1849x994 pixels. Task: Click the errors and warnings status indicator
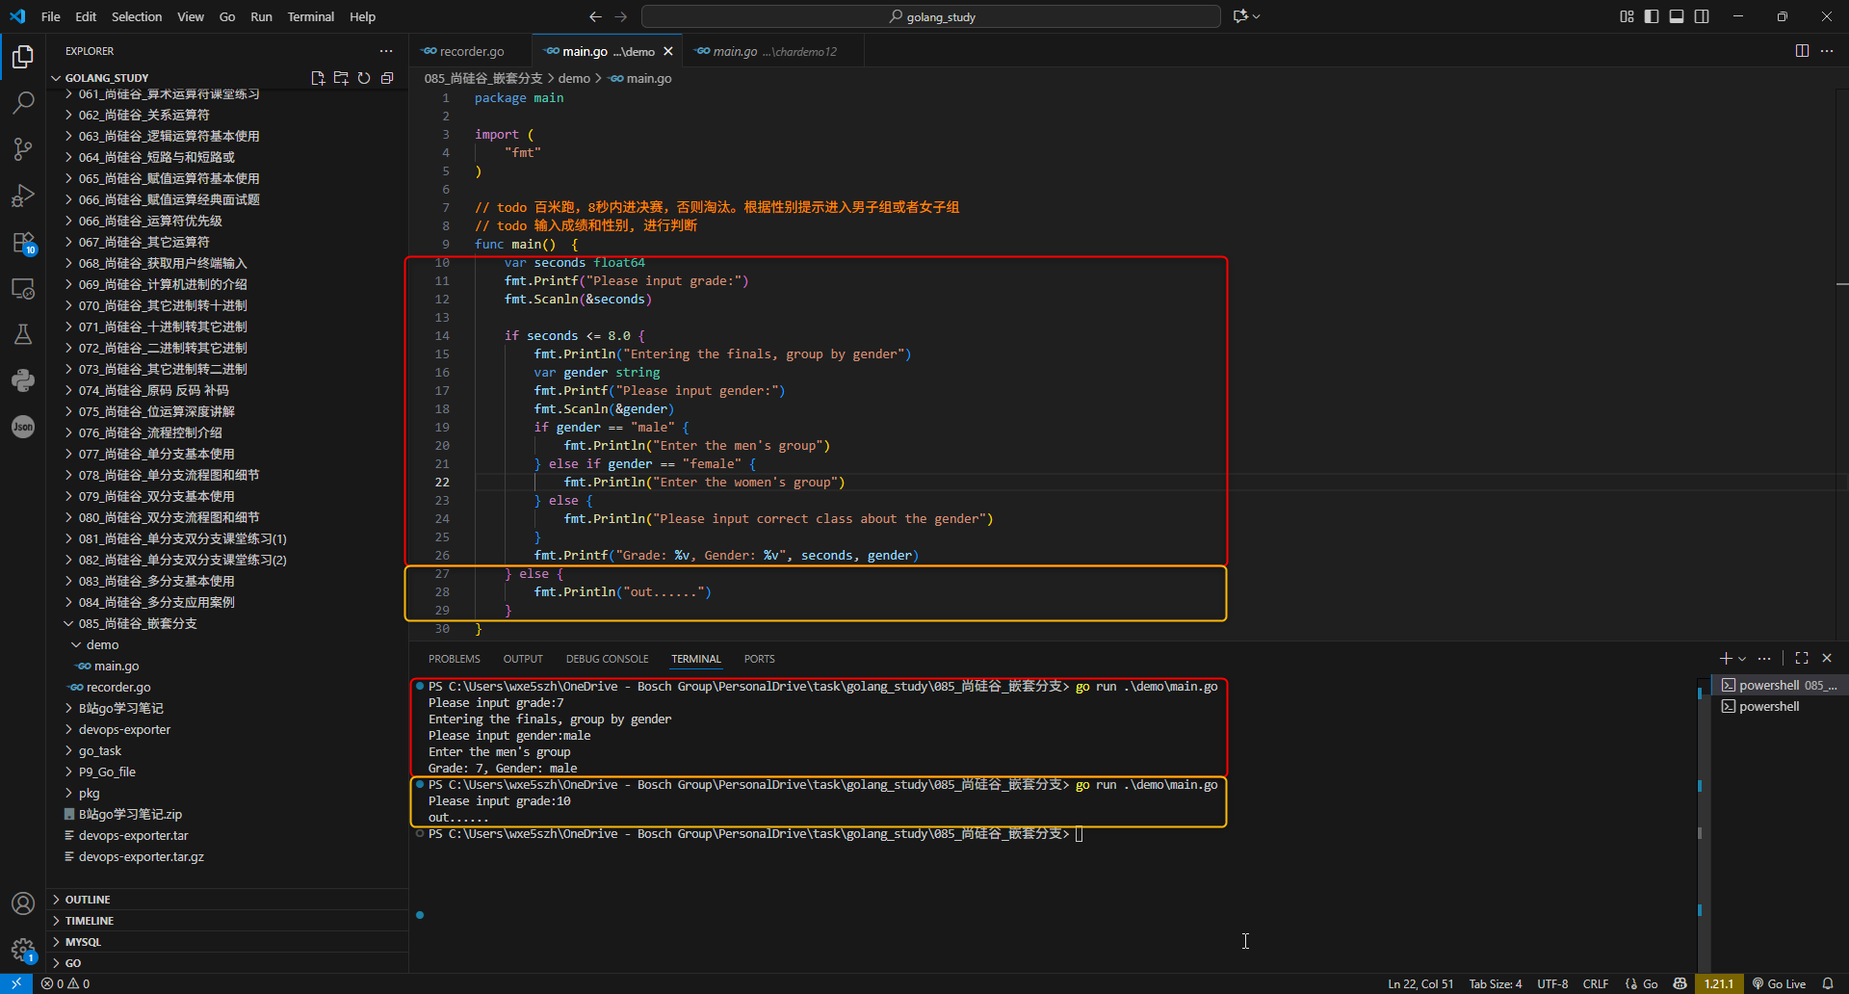[65, 983]
